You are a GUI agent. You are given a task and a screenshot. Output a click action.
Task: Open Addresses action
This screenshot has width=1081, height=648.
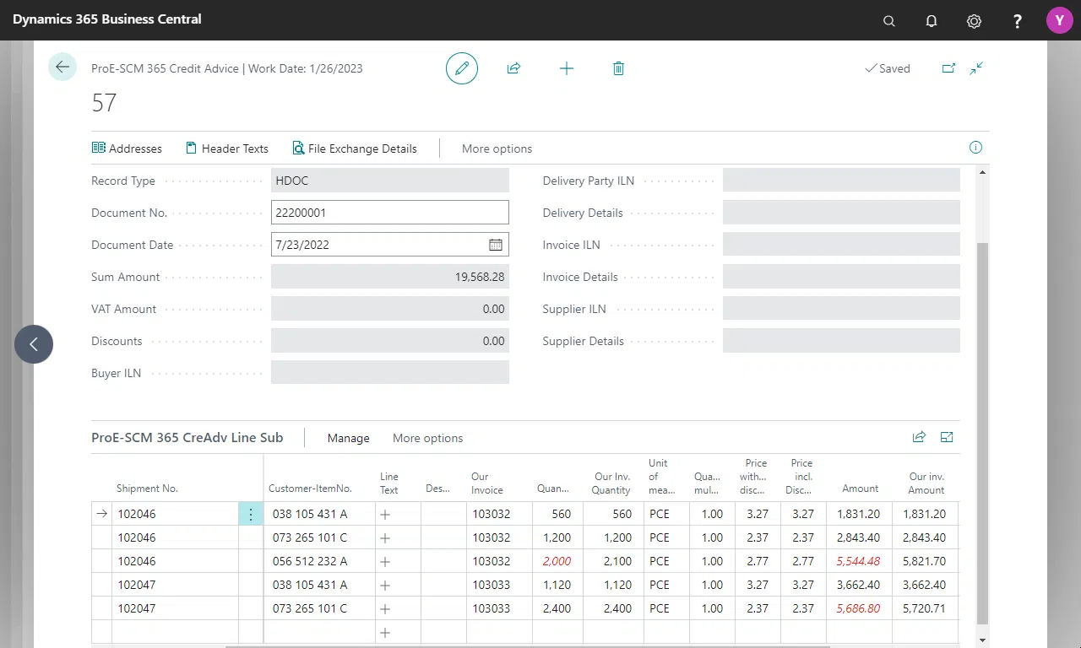127,148
